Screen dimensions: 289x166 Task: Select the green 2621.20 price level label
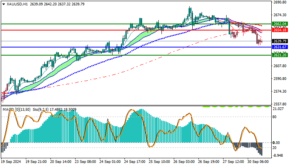click(x=280, y=55)
